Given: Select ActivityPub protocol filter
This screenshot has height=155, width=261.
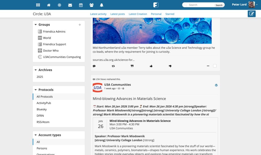Looking at the screenshot, I should [x=59, y=103].
